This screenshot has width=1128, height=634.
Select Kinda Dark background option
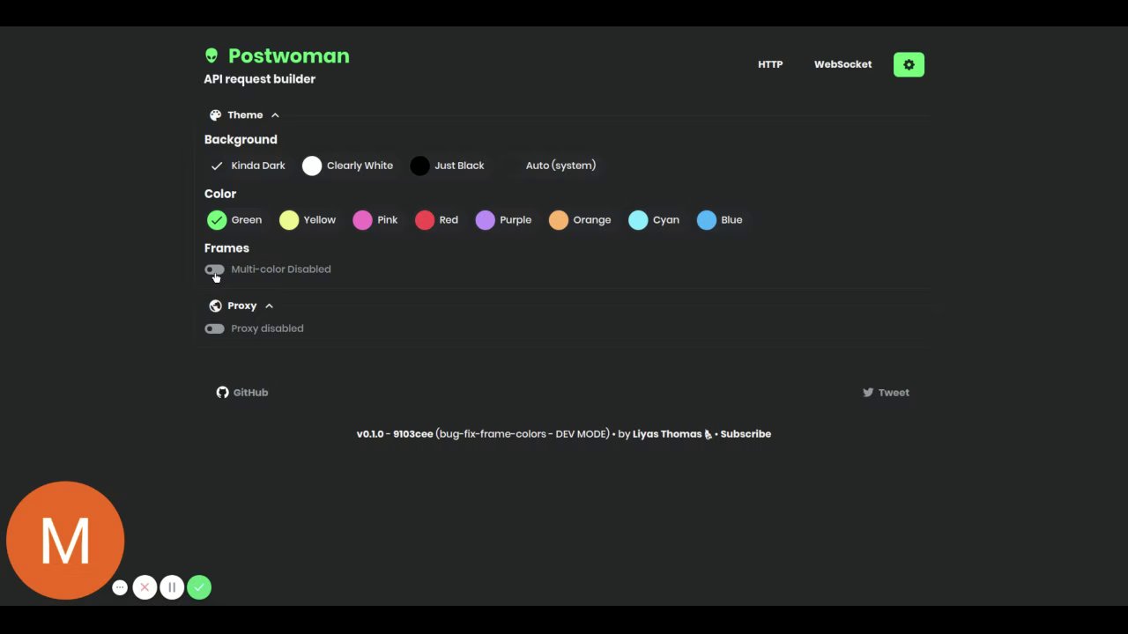247,166
